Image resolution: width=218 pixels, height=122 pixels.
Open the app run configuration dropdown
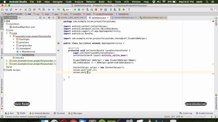(x=67, y=9)
